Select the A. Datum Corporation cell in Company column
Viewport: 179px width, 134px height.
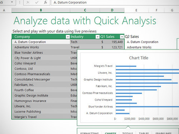point(41,42)
